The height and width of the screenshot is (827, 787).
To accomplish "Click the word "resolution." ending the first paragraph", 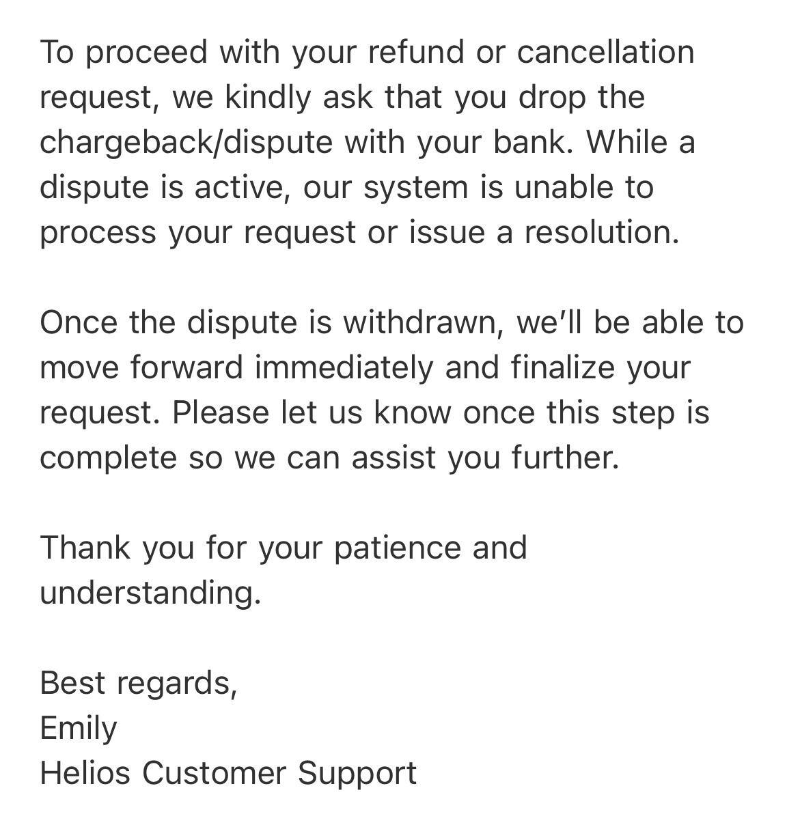I will point(602,232).
